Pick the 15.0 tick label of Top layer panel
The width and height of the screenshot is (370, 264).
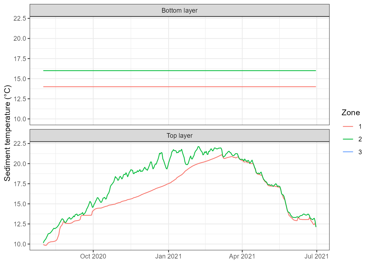[20, 204]
